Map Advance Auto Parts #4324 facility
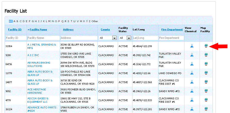230x113 pixels. tap(206, 109)
